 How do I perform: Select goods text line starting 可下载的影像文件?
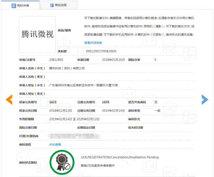point(139,18)
